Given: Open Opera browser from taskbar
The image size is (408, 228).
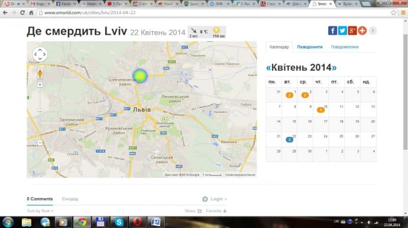Looking at the screenshot, I should 137,222.
